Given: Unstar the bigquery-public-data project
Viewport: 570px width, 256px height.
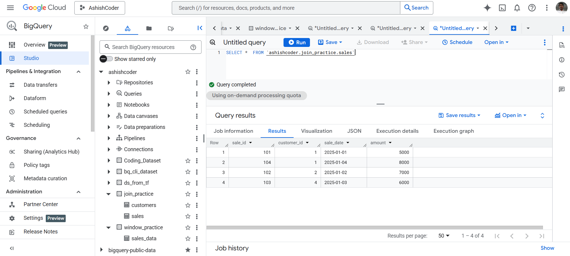Looking at the screenshot, I should coord(188,250).
